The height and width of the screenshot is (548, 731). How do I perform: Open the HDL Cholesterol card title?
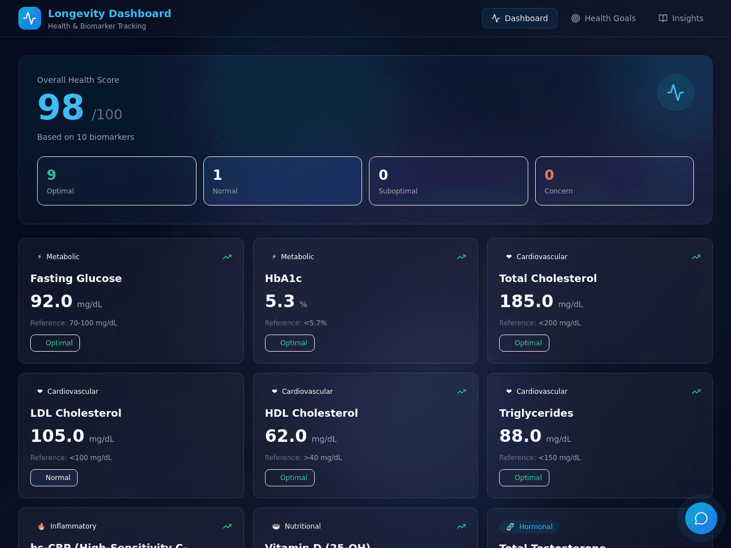click(x=311, y=413)
